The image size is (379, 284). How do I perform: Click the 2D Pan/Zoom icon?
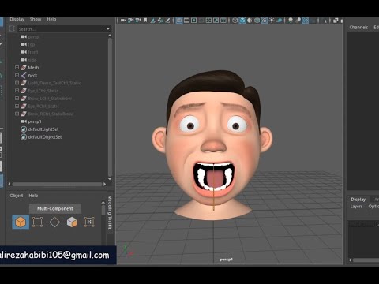coord(160,21)
